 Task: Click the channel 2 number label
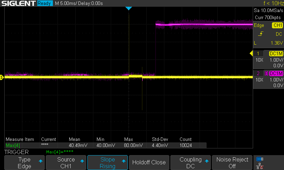click(x=258, y=73)
